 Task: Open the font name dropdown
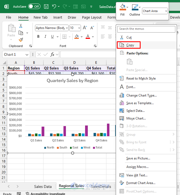click(66, 28)
